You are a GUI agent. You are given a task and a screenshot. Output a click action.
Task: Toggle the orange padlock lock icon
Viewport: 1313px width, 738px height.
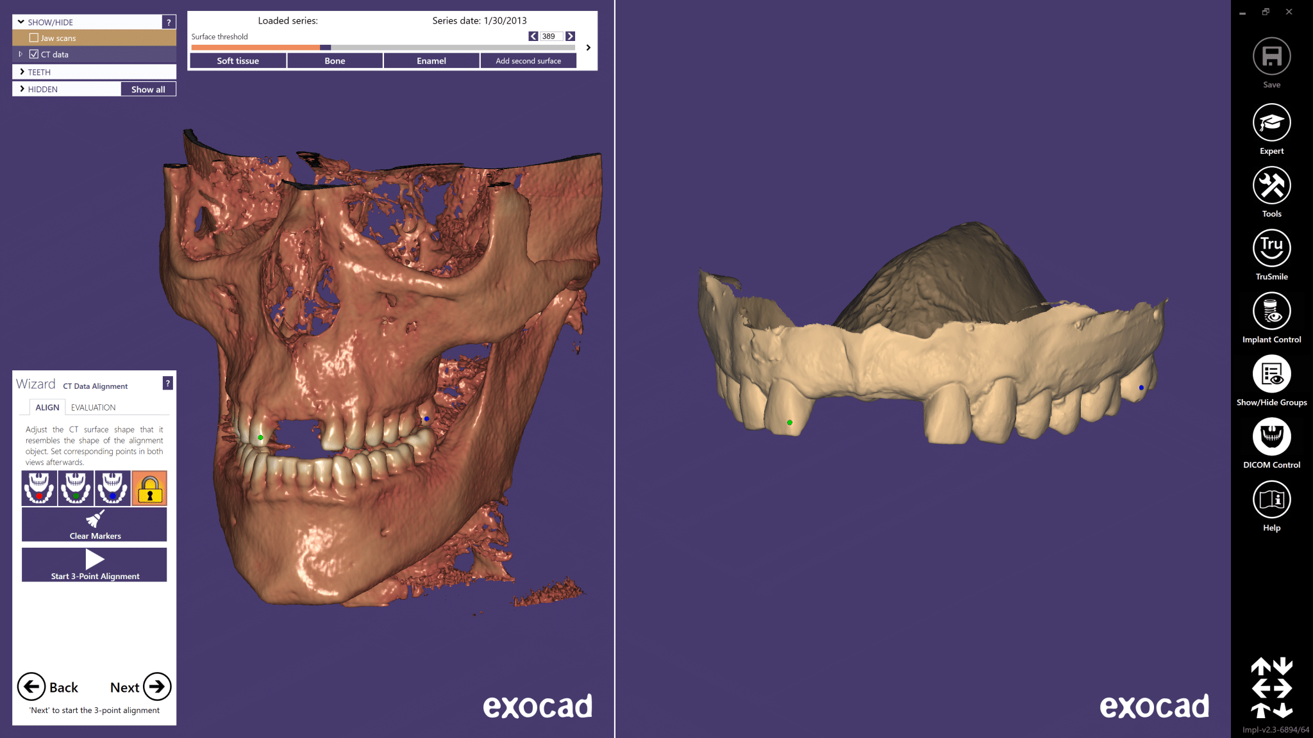[149, 488]
